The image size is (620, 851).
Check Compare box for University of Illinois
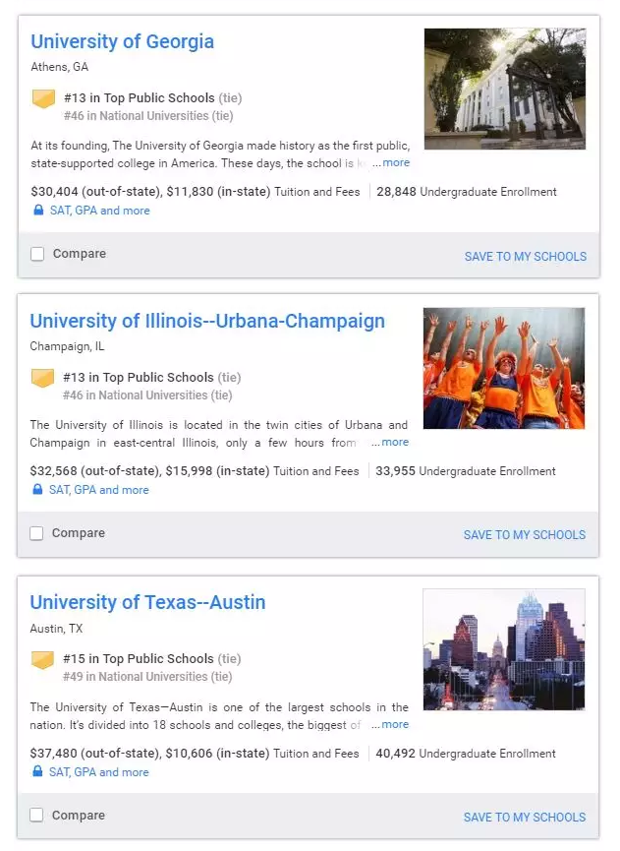pyautogui.click(x=36, y=533)
